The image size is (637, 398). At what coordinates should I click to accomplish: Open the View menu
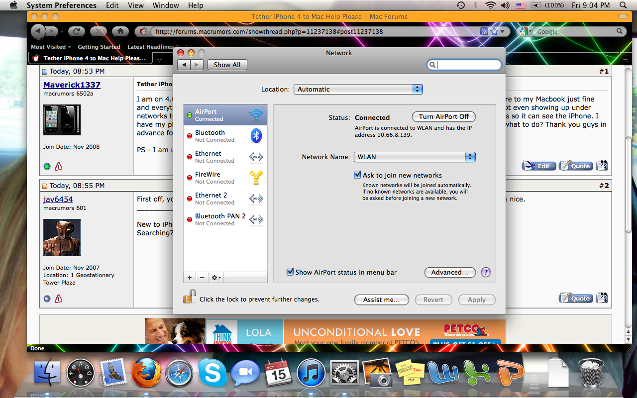point(136,5)
